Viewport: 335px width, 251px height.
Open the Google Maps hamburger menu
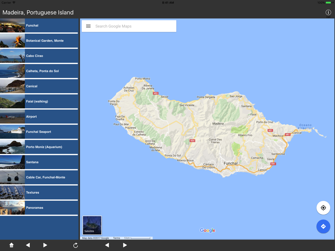(x=88, y=26)
